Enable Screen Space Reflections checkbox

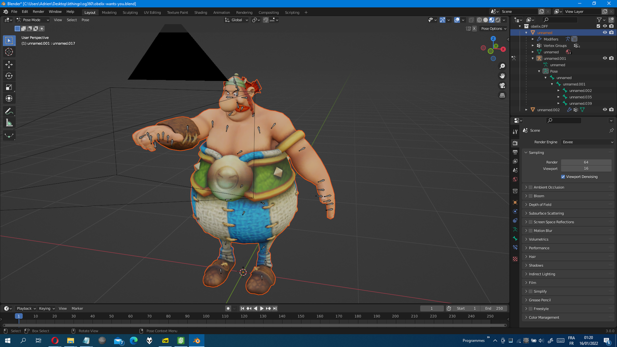(531, 222)
